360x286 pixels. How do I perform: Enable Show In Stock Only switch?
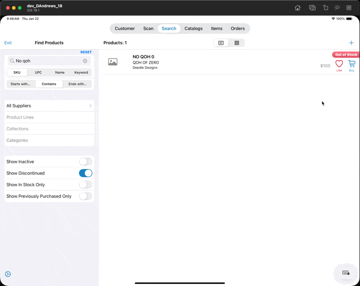85,185
